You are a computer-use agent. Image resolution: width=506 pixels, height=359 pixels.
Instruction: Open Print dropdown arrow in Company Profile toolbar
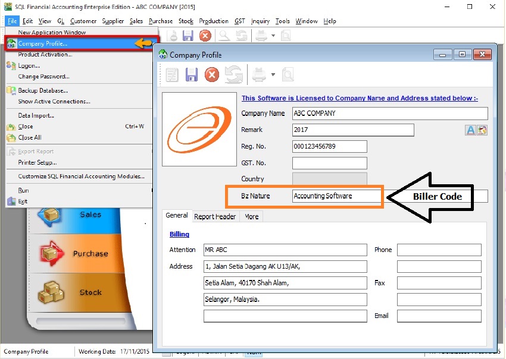coord(273,74)
